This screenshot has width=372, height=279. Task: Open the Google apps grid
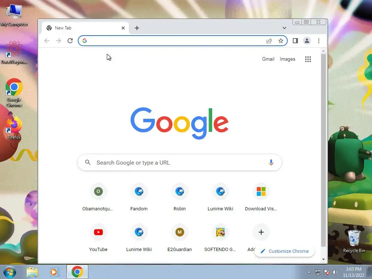coord(308,59)
